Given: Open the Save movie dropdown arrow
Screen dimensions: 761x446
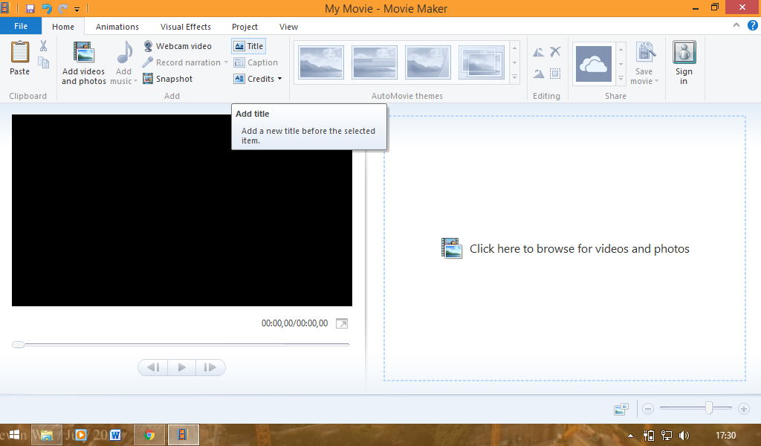Looking at the screenshot, I should [657, 81].
